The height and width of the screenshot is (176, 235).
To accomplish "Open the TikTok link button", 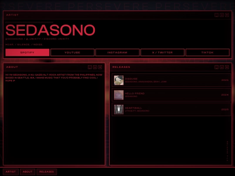I will 208,53.
